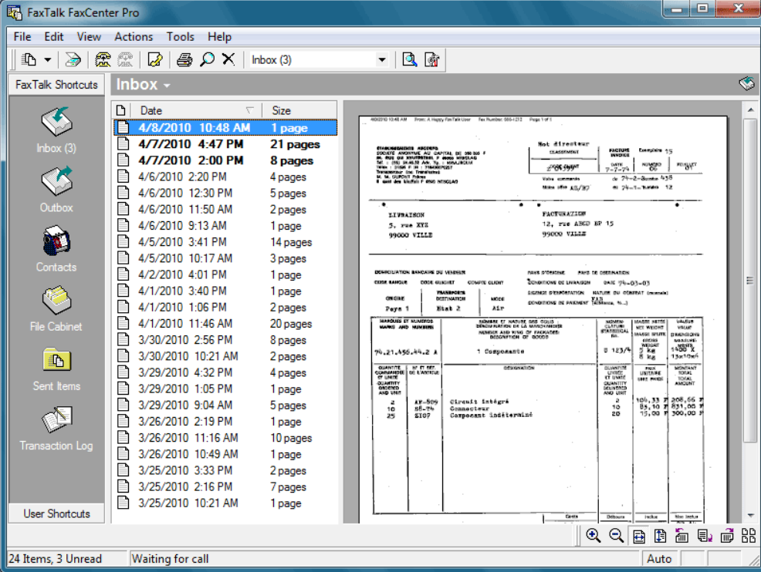Open the File Cabinet shortcut icon
The width and height of the screenshot is (761, 572).
[x=56, y=300]
